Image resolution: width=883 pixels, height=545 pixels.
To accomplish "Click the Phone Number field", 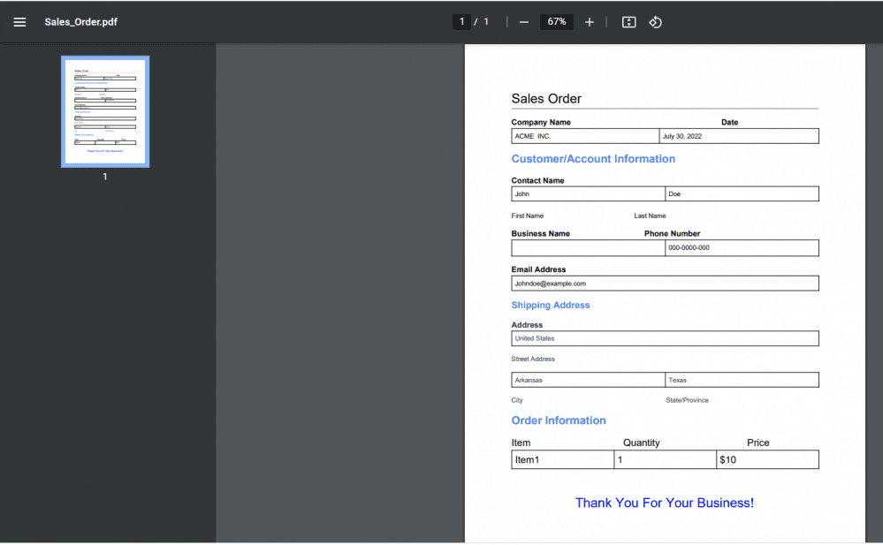I will (x=742, y=248).
